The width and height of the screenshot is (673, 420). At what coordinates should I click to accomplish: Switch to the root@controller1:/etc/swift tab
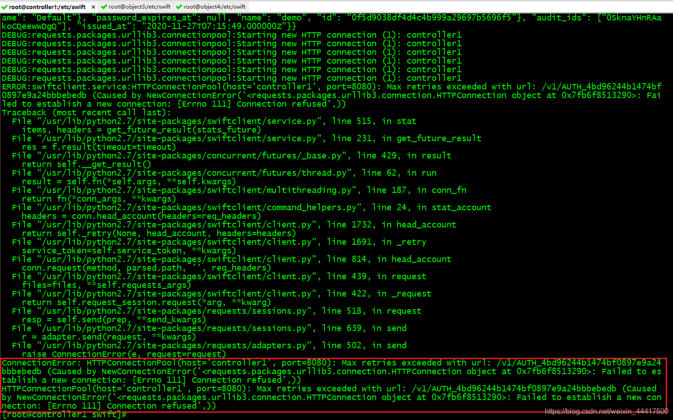click(x=47, y=7)
